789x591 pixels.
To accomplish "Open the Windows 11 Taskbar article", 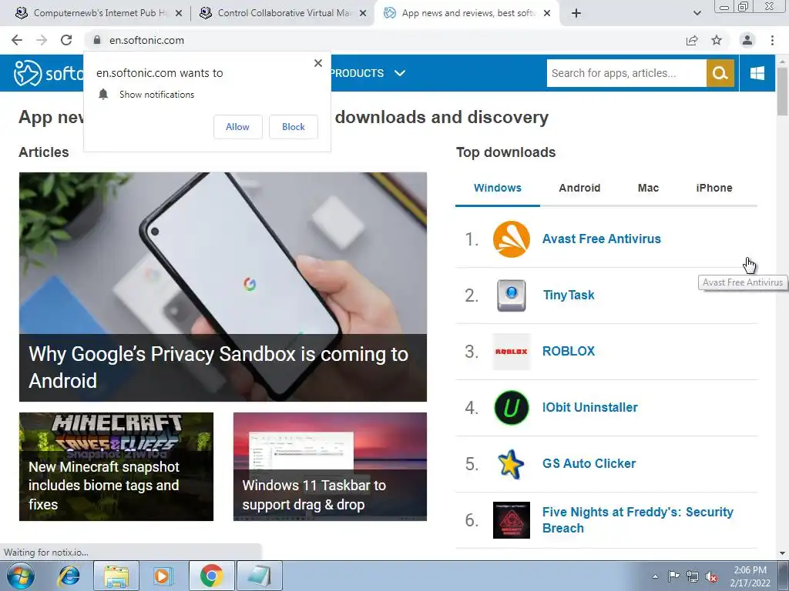I will click(330, 467).
